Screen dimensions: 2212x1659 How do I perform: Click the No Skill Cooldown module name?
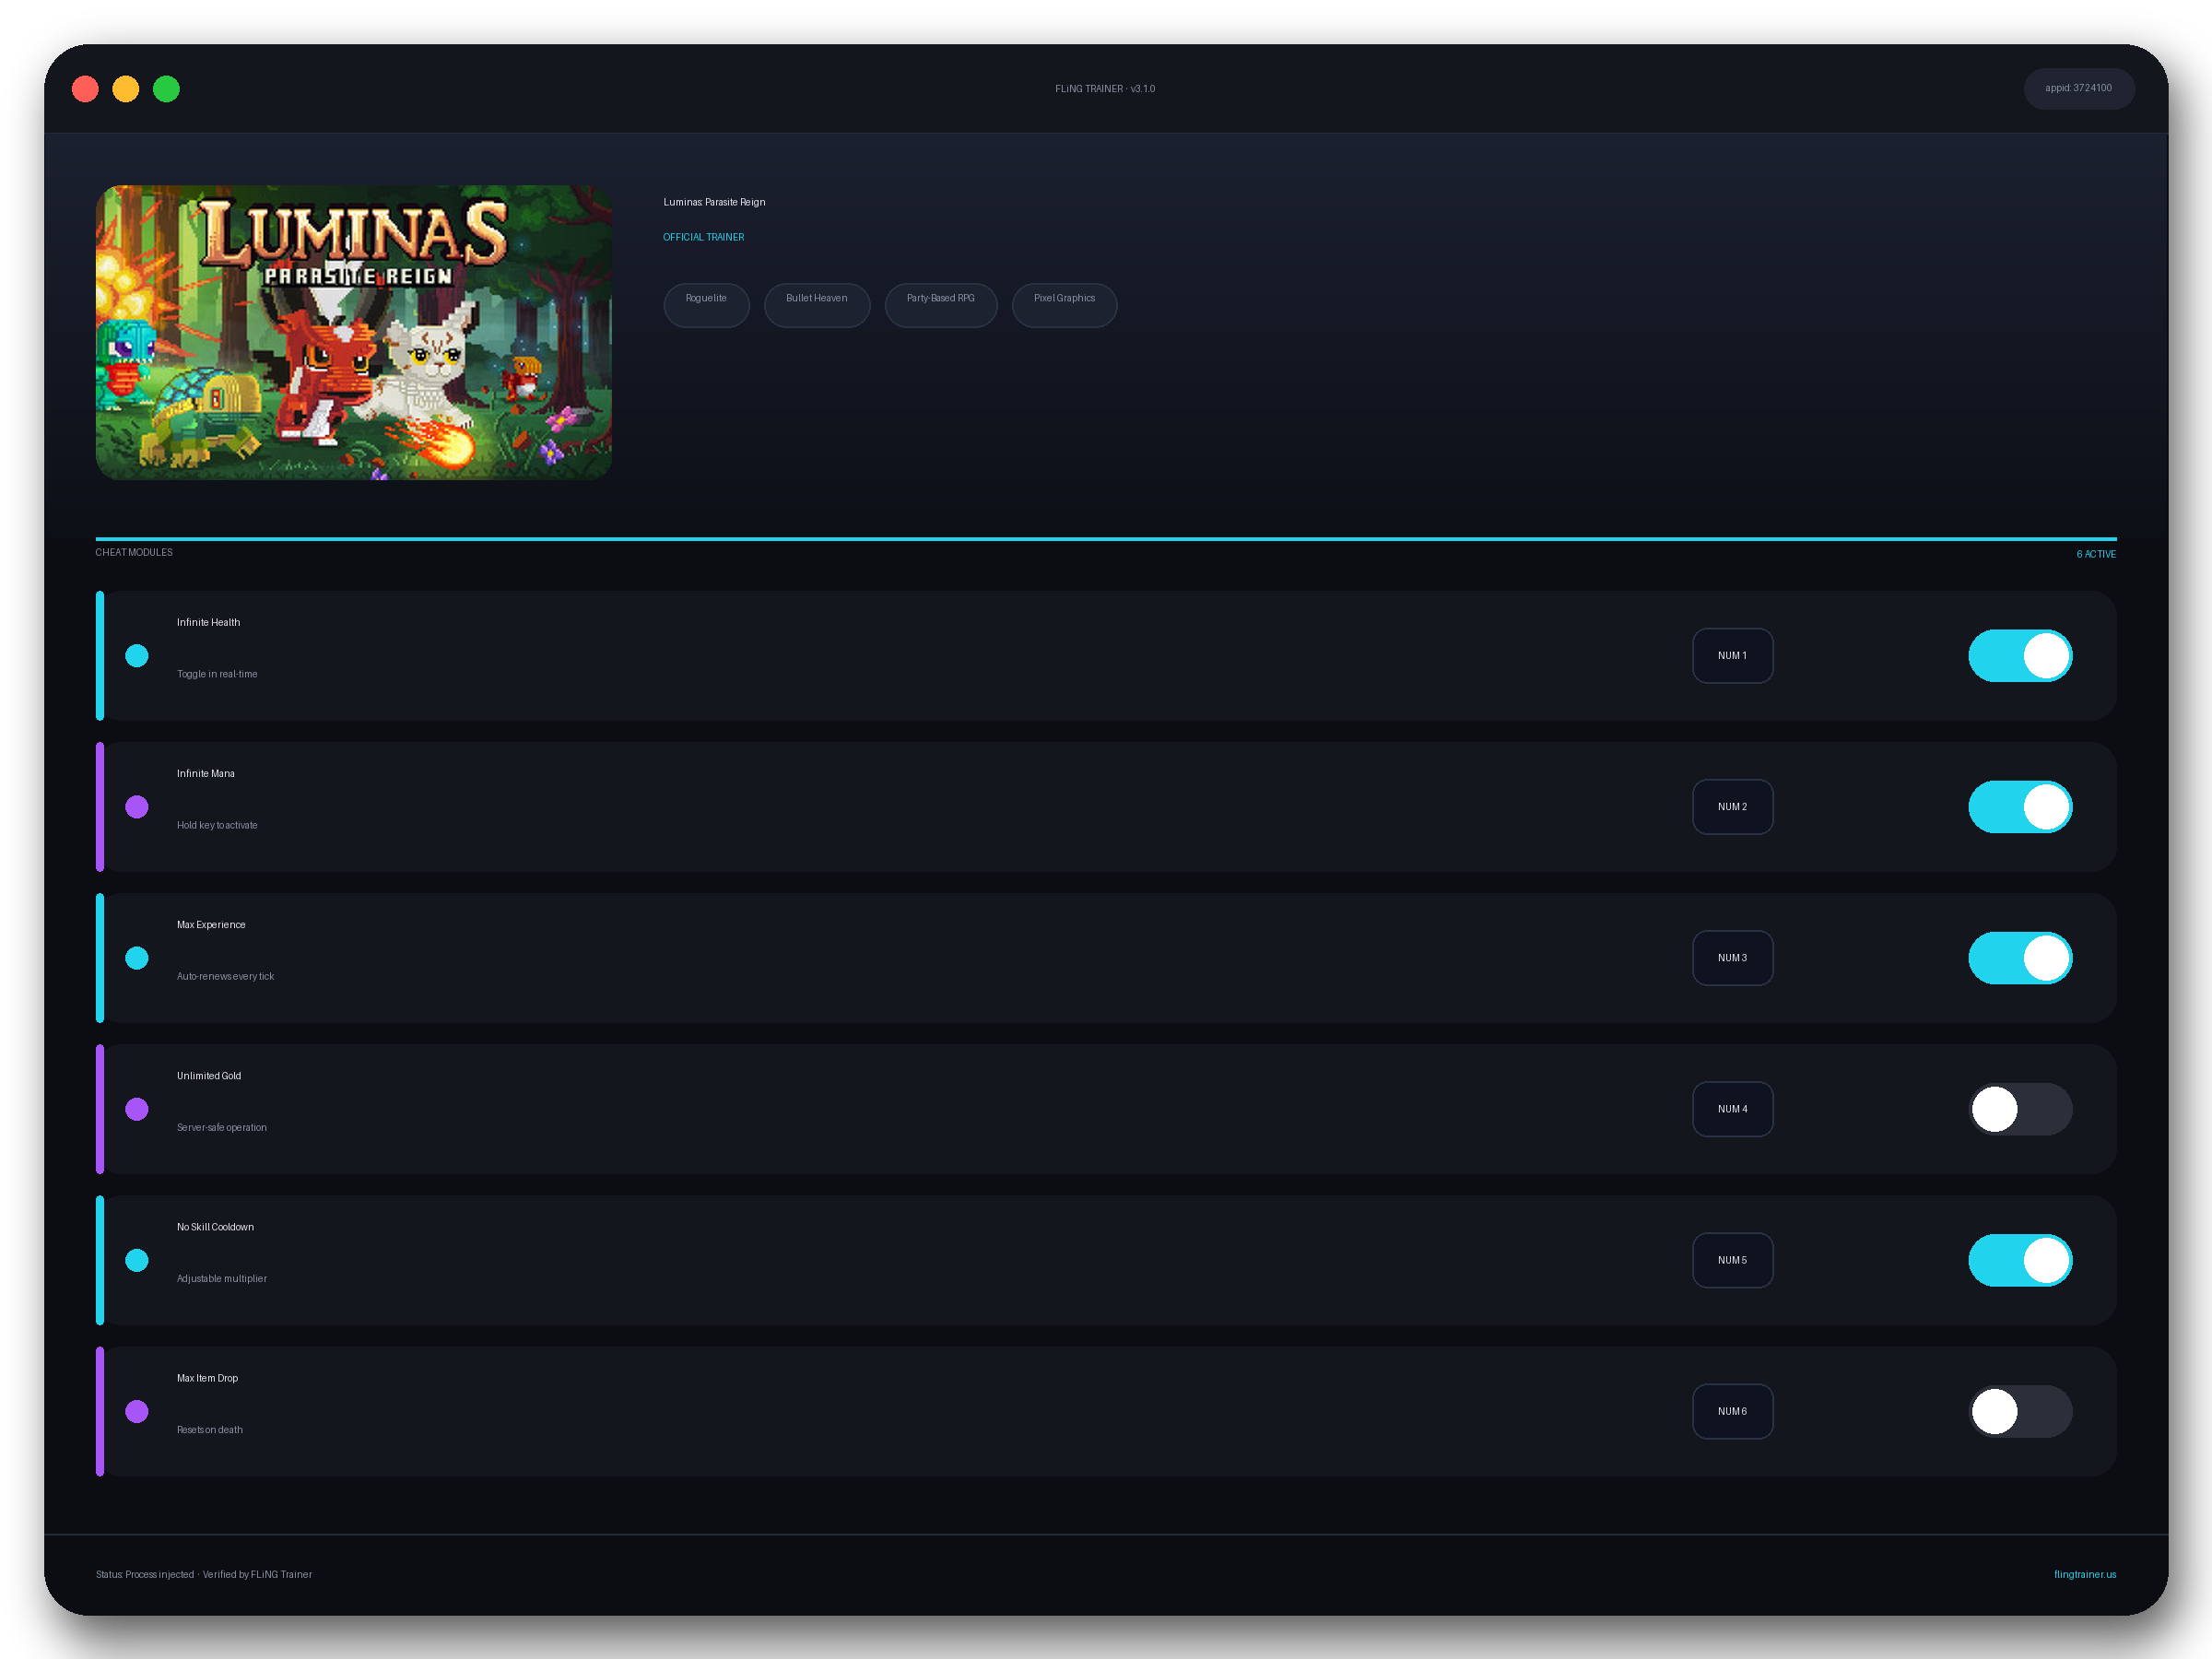coord(215,1226)
